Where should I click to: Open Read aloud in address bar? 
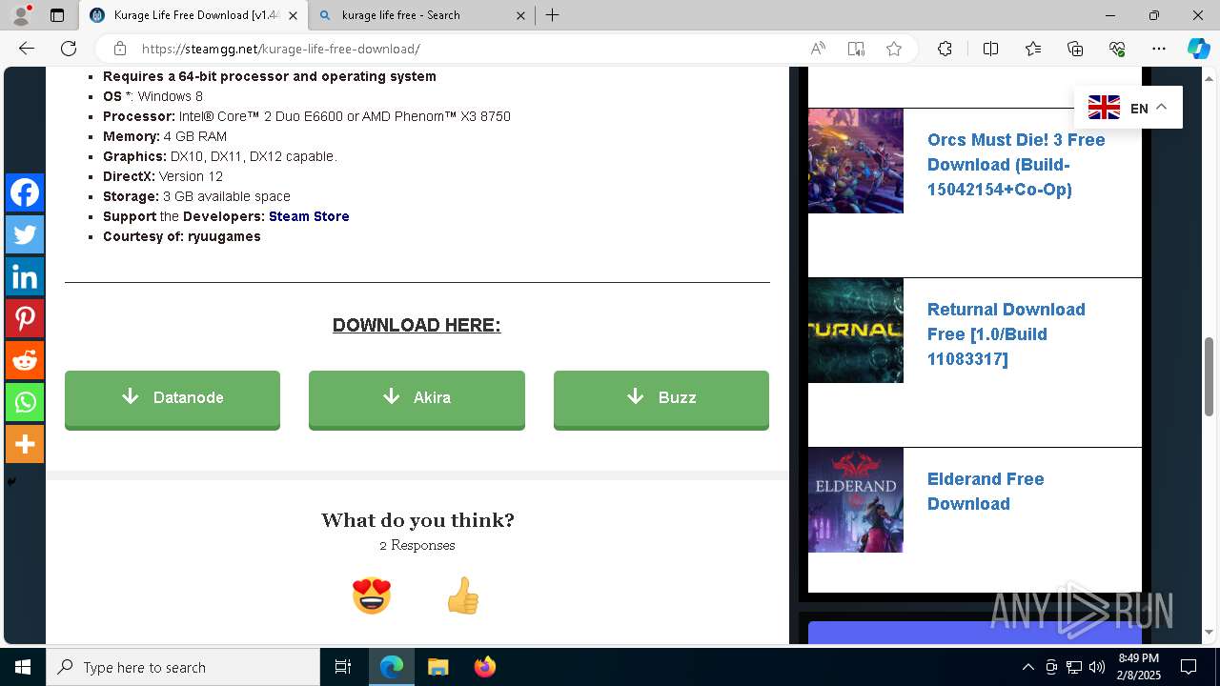tap(818, 49)
